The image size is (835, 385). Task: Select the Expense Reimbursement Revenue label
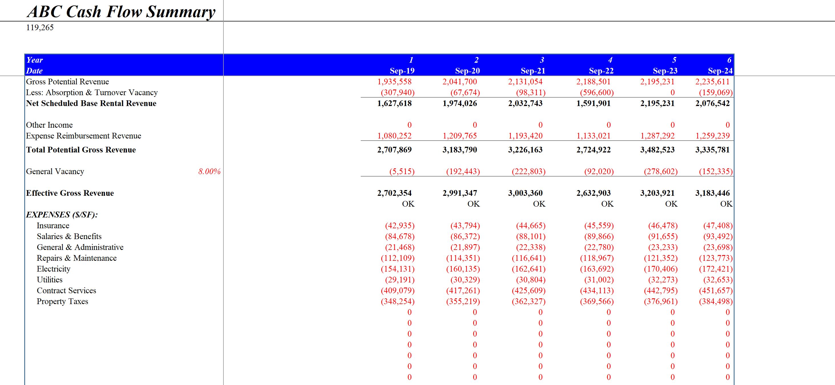(x=84, y=135)
